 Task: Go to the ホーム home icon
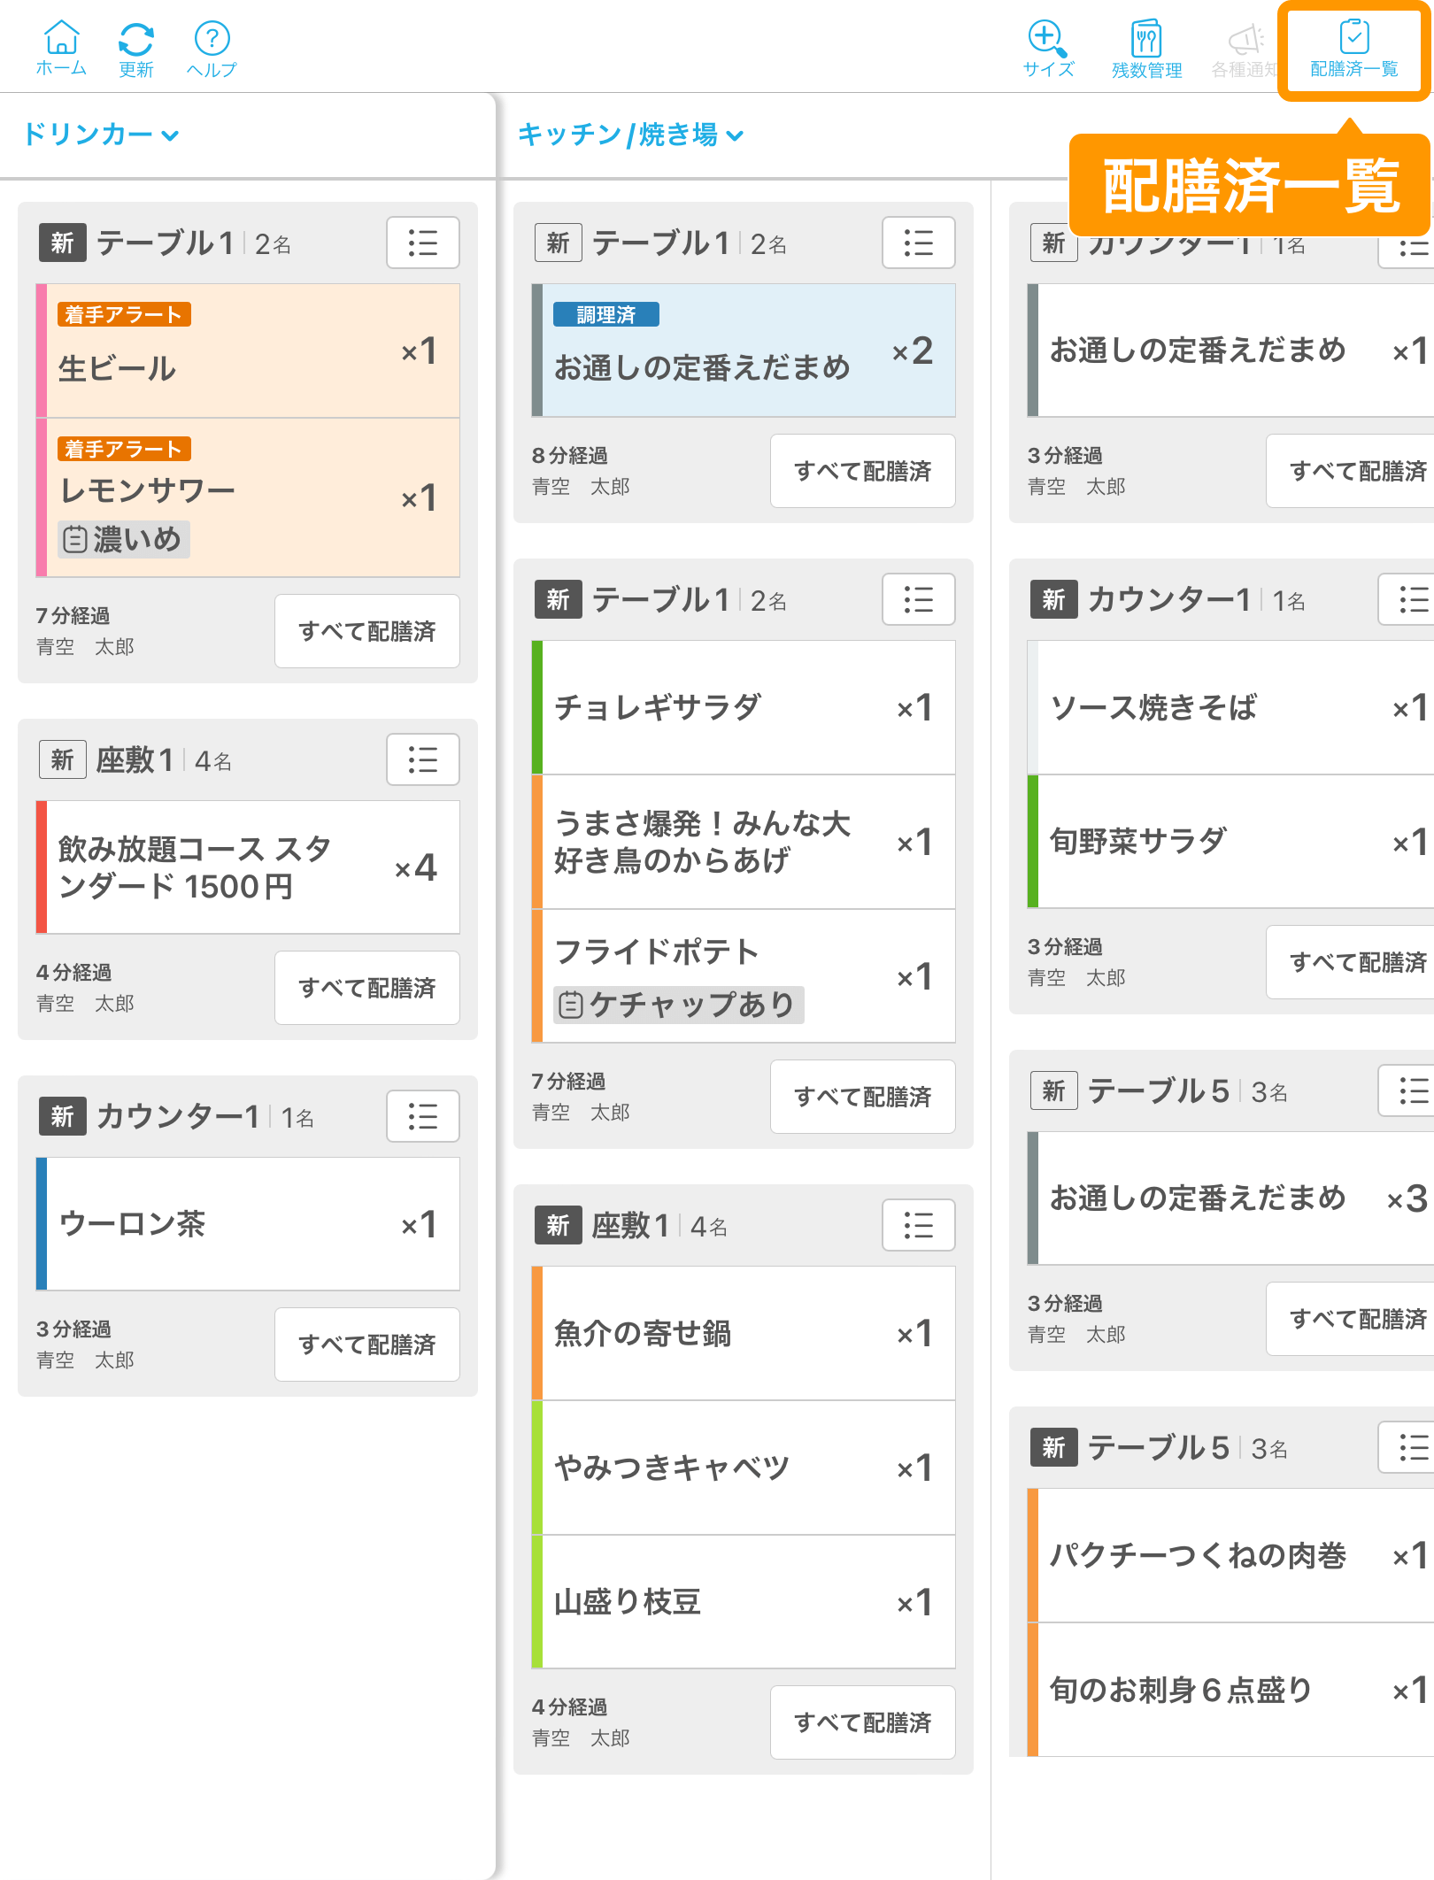tap(61, 49)
